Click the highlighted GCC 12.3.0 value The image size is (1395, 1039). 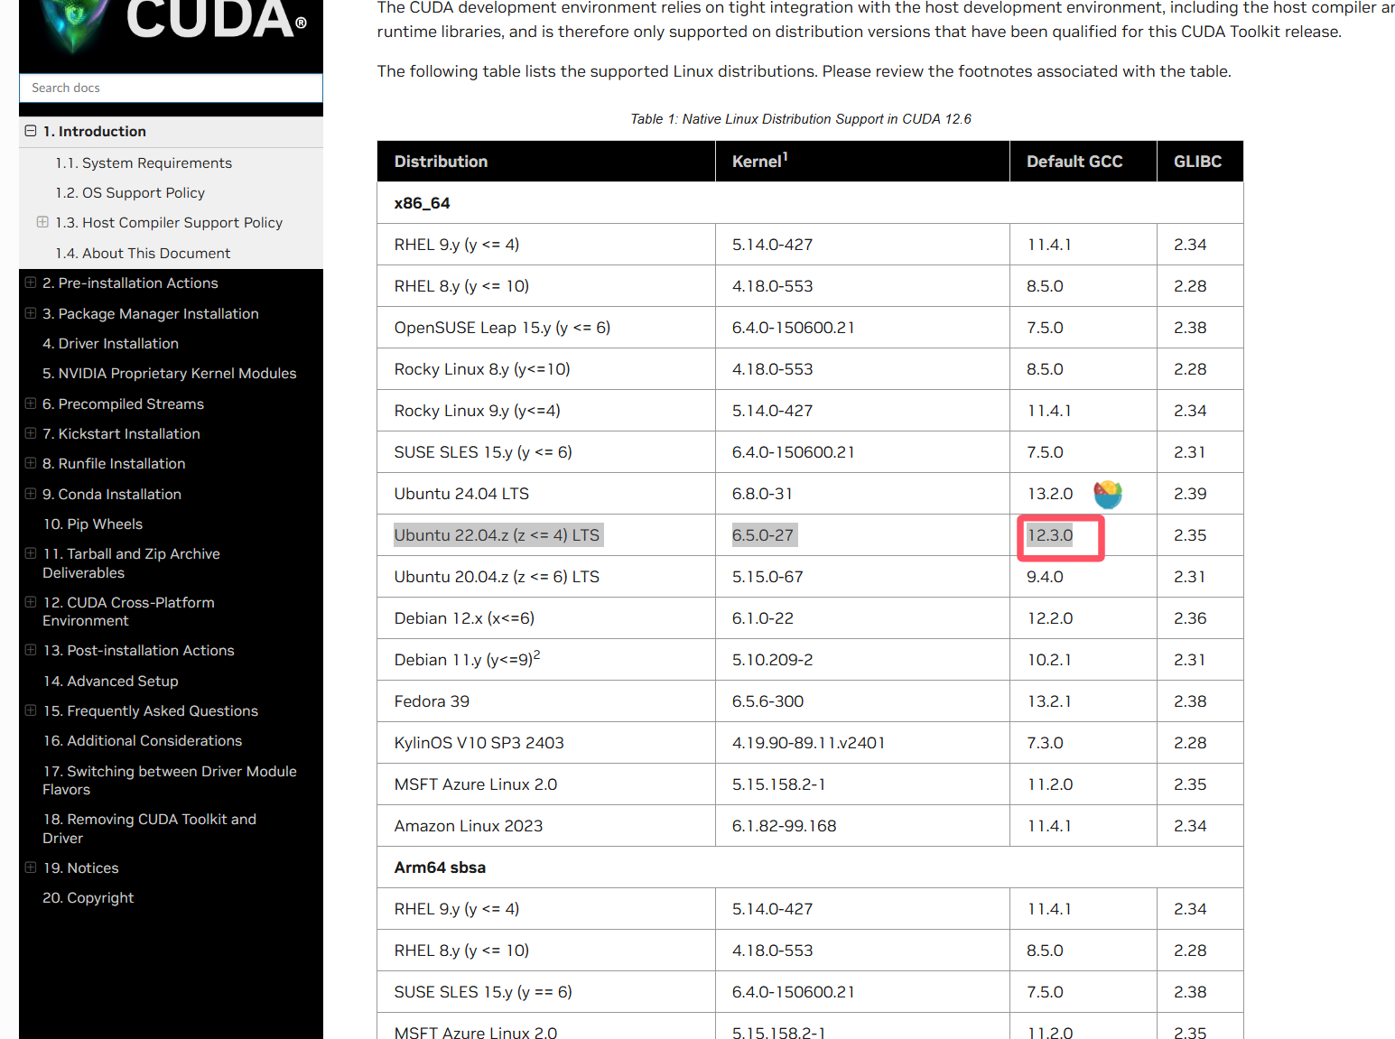pyautogui.click(x=1050, y=535)
